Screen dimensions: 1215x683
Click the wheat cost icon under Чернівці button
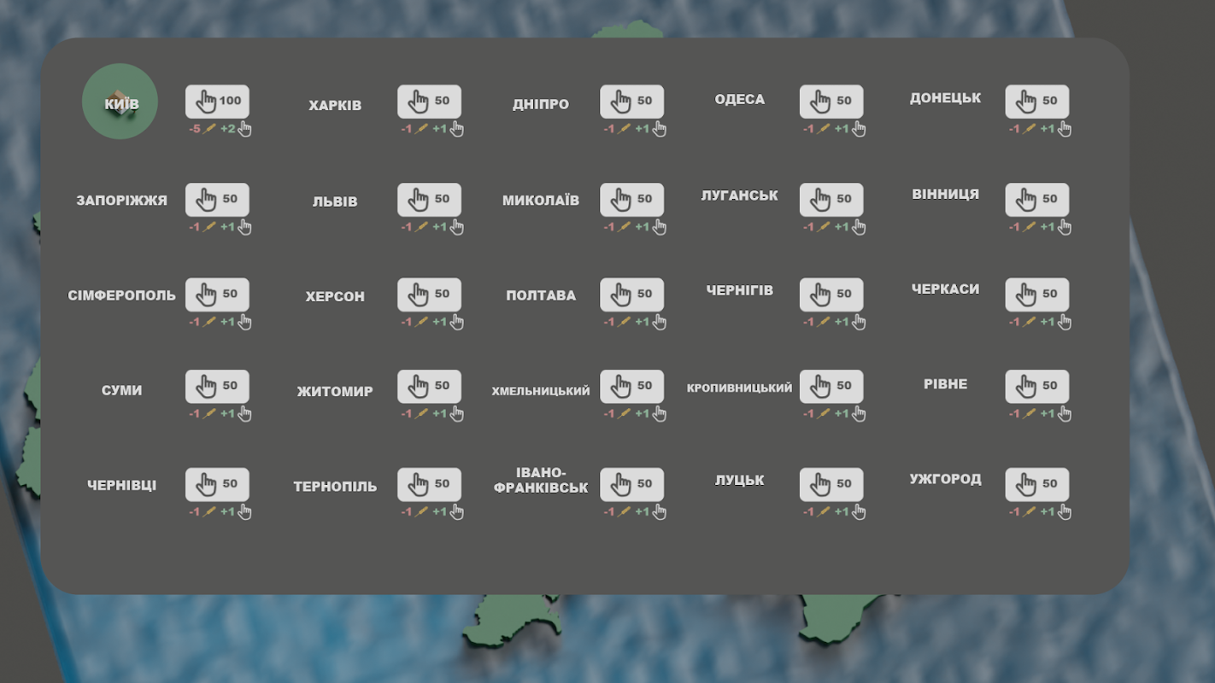pyautogui.click(x=209, y=512)
